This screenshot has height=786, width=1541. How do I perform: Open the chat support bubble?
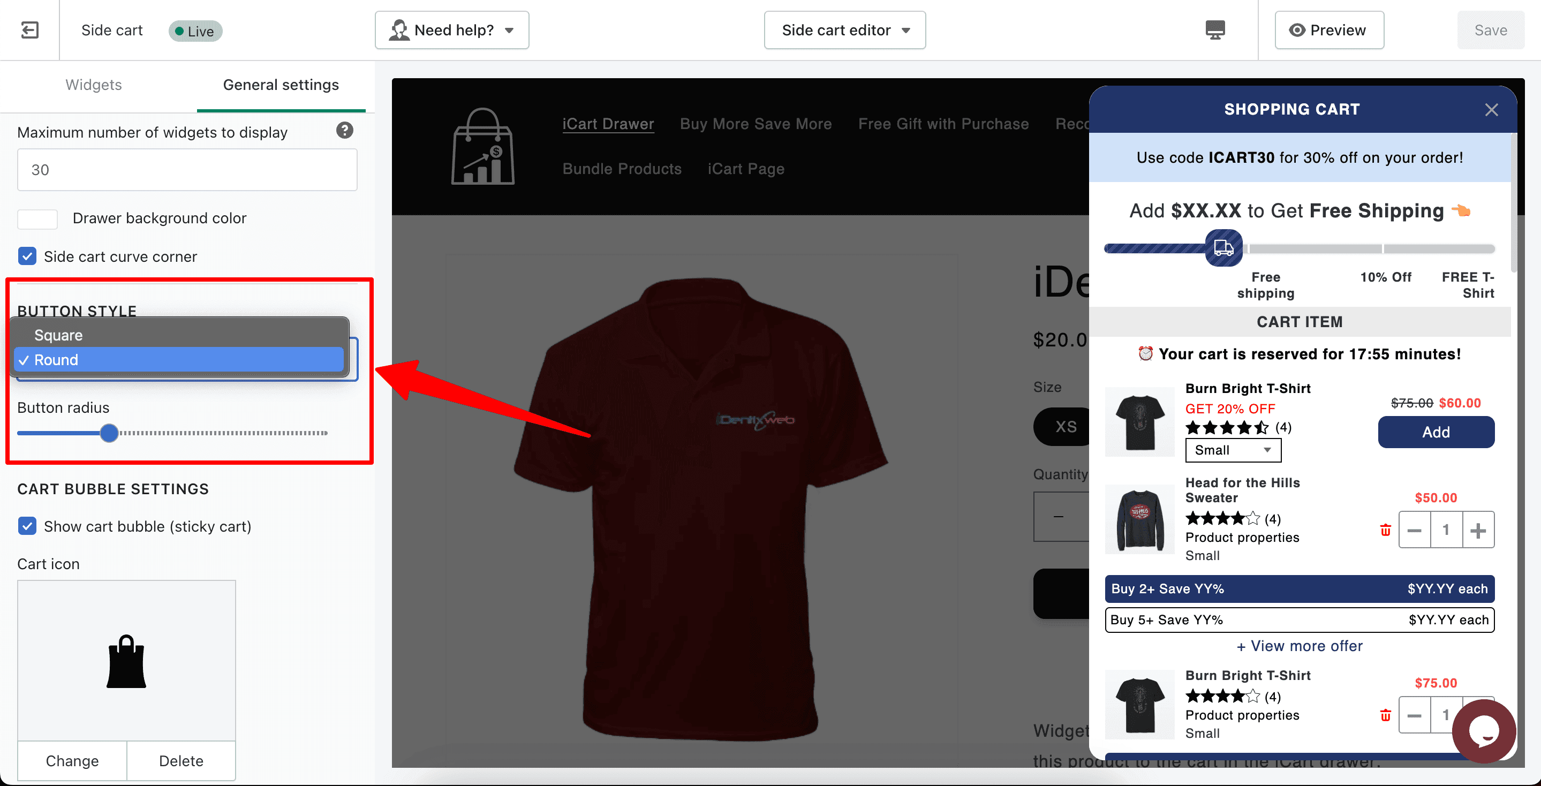(1484, 731)
